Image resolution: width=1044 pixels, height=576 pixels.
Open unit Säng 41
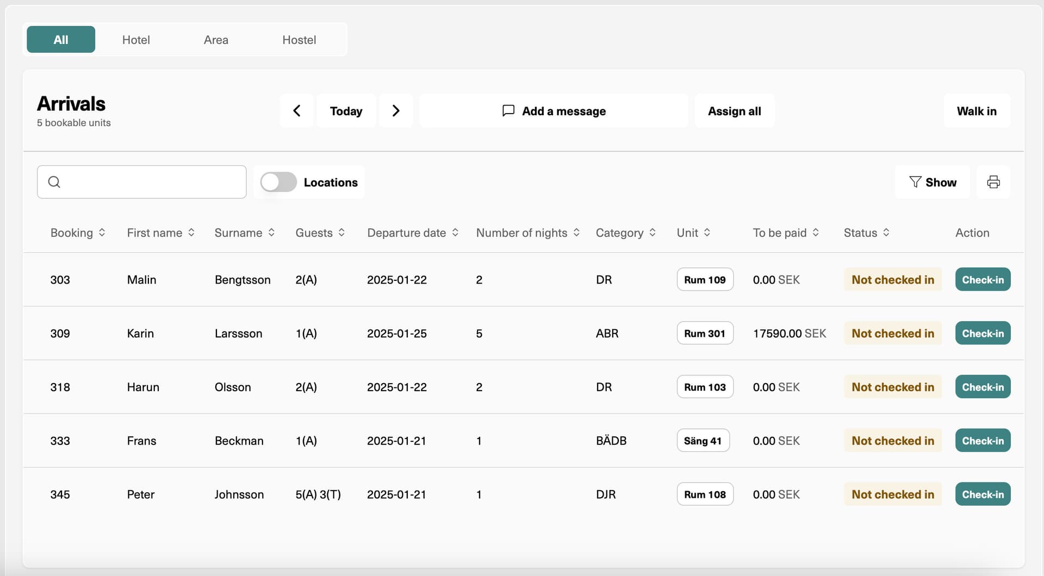(703, 441)
